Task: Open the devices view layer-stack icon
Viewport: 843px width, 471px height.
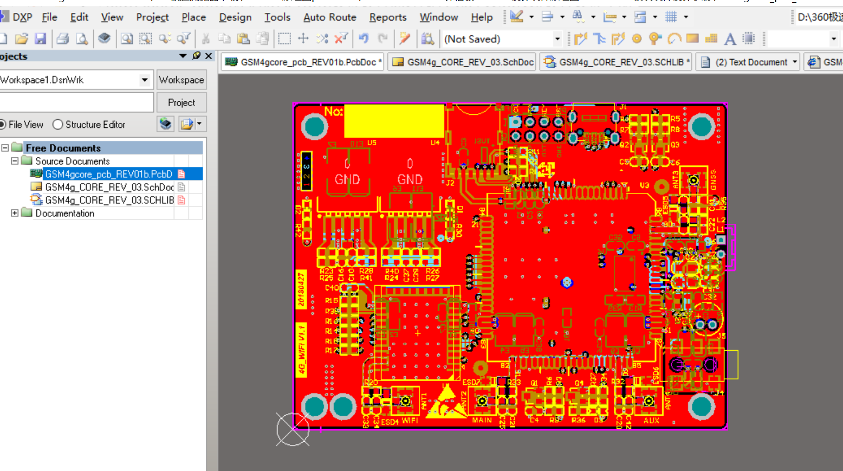Action: click(104, 38)
